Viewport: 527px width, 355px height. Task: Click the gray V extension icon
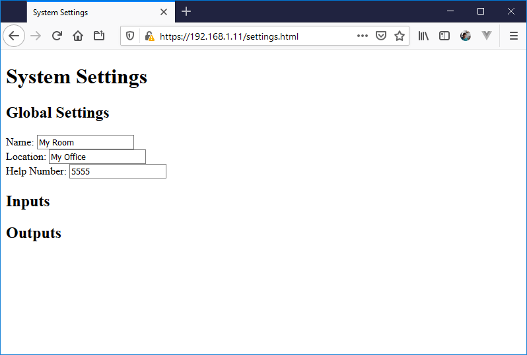point(487,36)
